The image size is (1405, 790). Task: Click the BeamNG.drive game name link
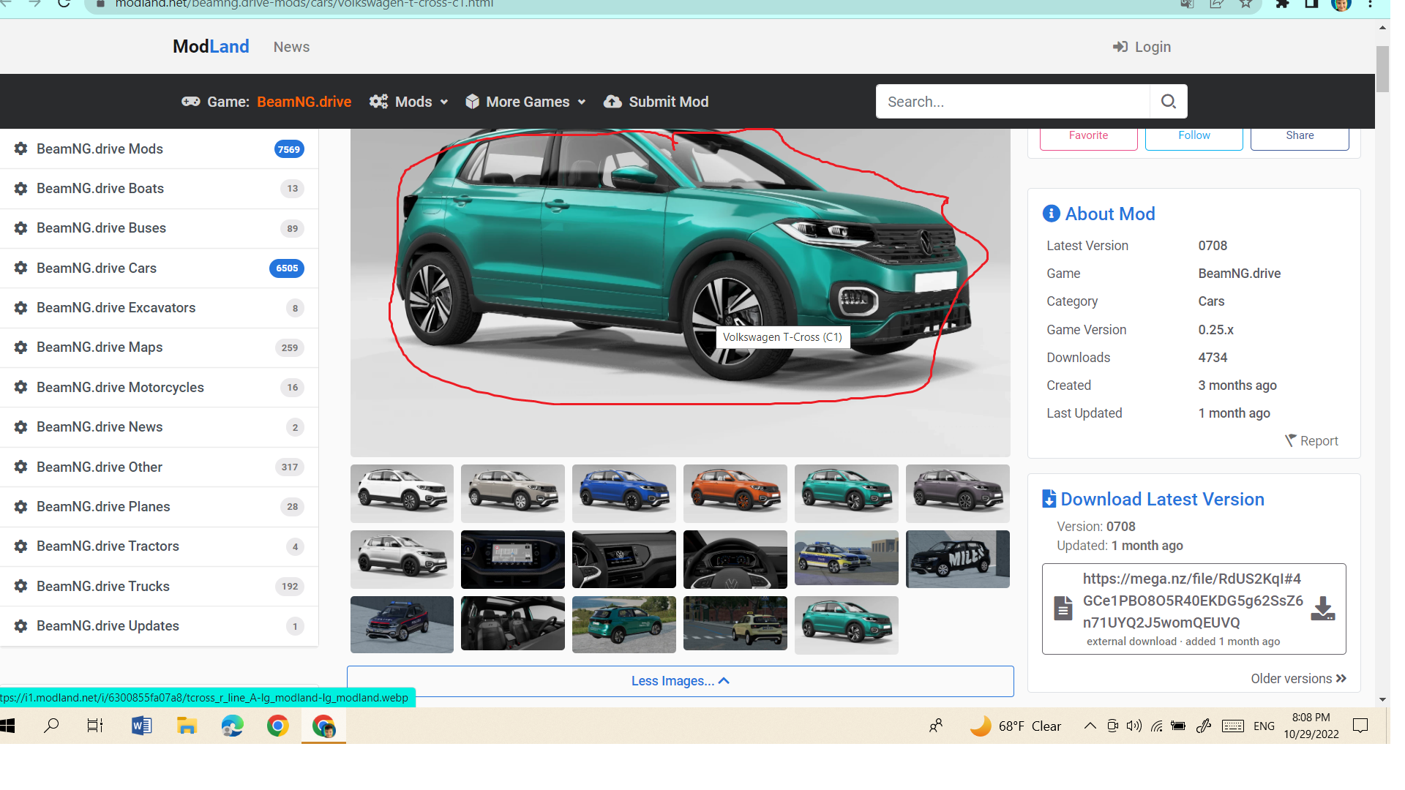(x=304, y=102)
